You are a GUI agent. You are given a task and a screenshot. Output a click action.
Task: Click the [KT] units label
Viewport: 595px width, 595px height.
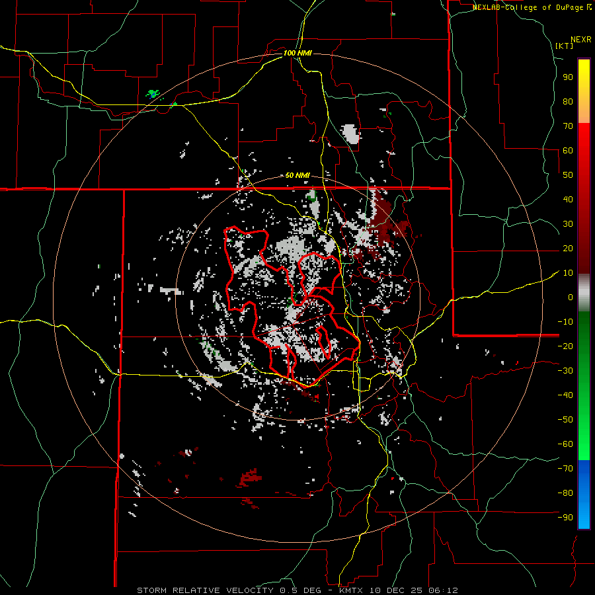tap(564, 46)
